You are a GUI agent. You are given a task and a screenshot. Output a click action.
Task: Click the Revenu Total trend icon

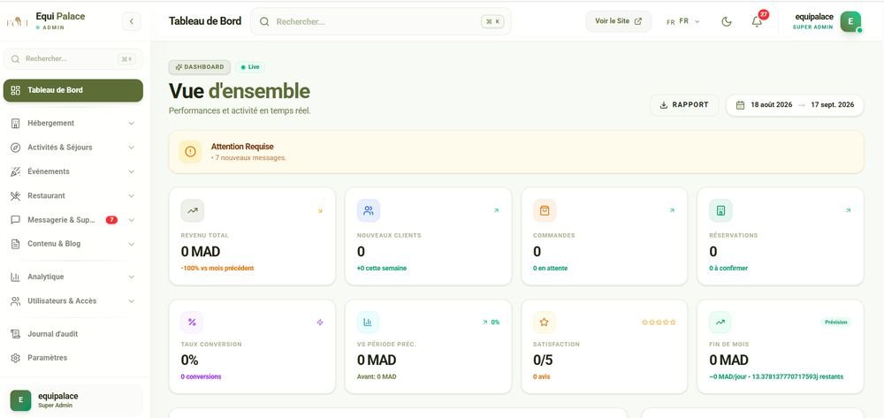click(x=192, y=210)
